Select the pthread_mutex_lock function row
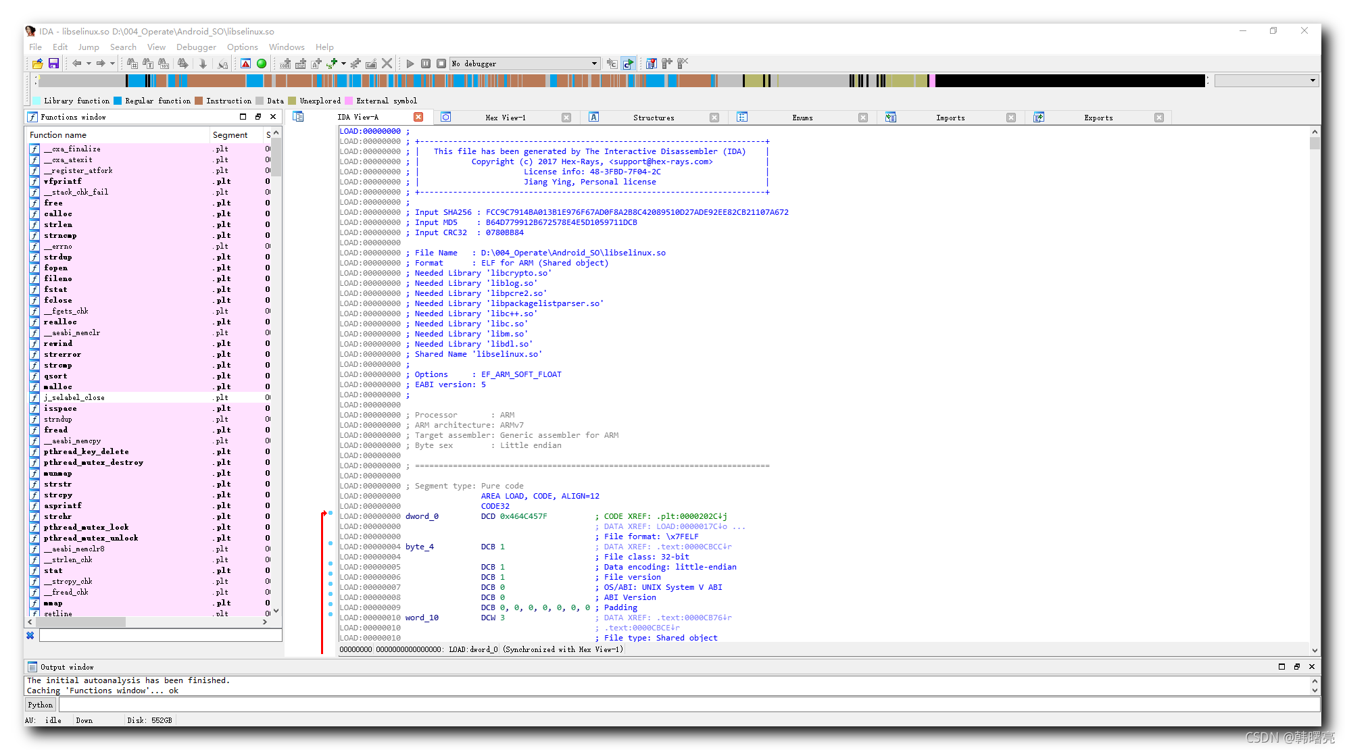The height and width of the screenshot is (750, 1345). pos(149,527)
